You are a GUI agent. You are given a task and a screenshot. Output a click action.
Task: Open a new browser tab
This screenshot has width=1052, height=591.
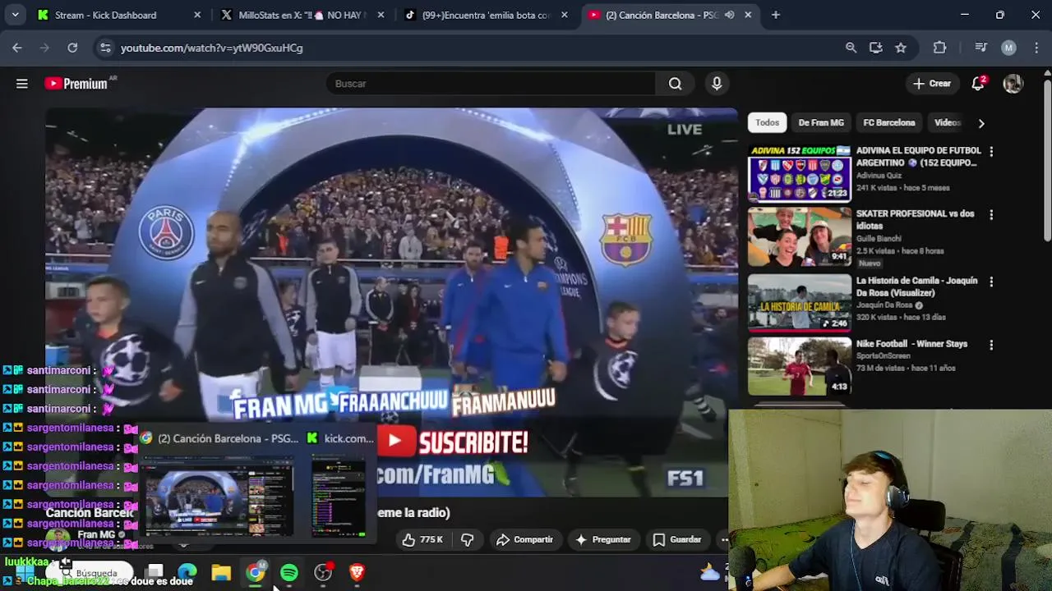coord(775,15)
